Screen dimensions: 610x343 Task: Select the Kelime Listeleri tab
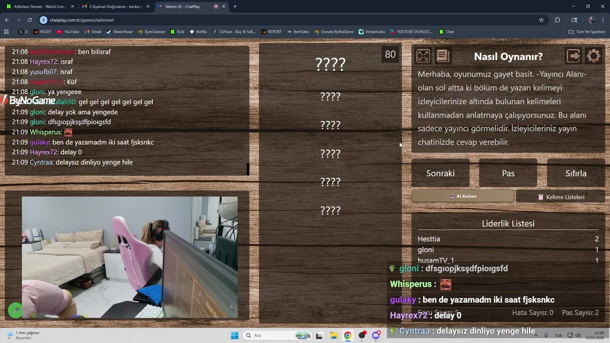pos(560,197)
